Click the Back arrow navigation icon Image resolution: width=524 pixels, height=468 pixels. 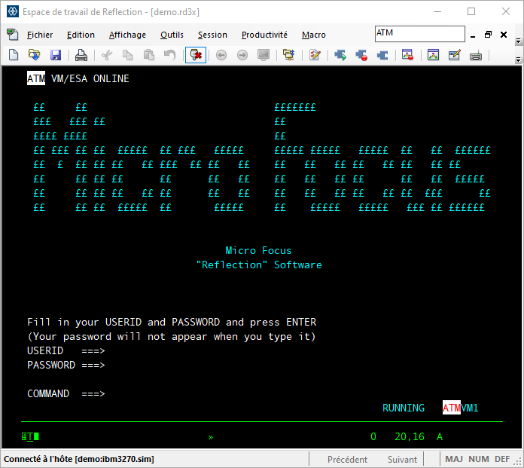point(221,55)
